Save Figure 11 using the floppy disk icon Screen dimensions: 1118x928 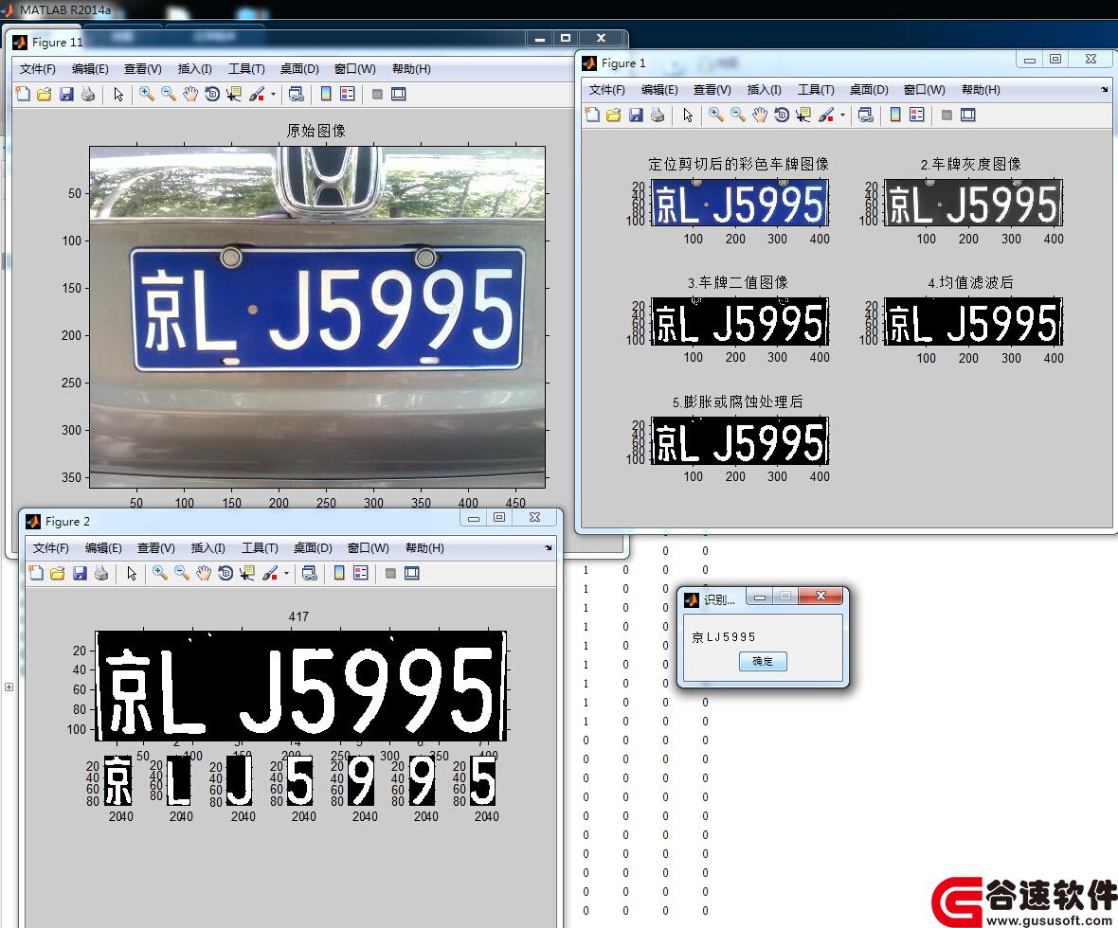coord(66,94)
